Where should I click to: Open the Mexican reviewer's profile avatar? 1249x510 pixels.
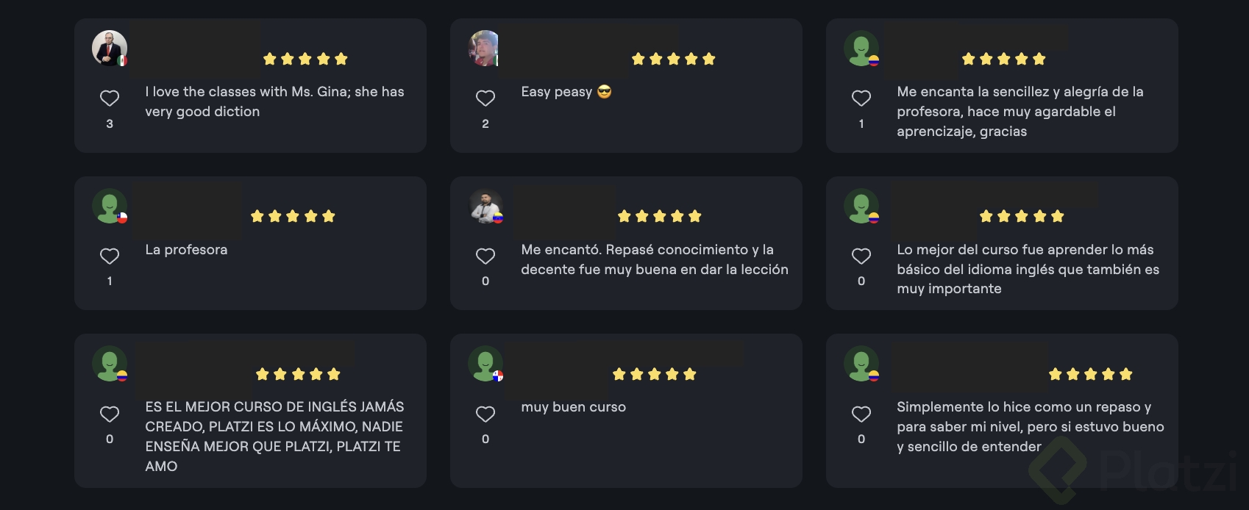click(108, 49)
